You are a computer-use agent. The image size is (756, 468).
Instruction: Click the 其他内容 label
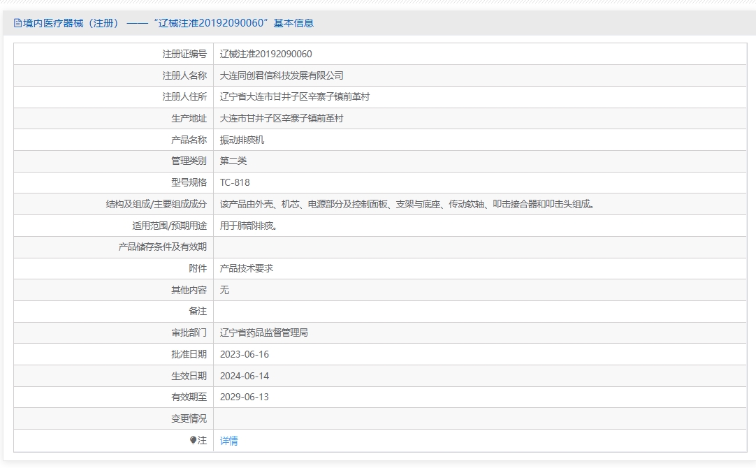(x=189, y=290)
